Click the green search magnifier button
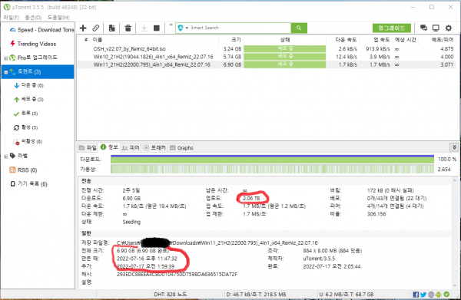 coord(299,28)
